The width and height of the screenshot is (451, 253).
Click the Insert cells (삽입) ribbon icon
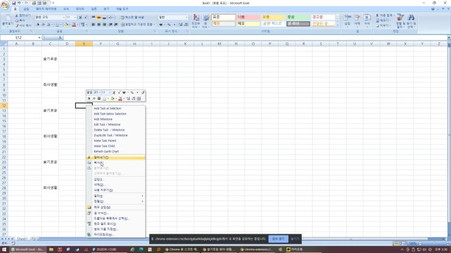click(347, 20)
